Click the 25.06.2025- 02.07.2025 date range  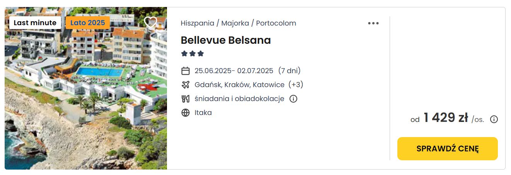click(234, 71)
